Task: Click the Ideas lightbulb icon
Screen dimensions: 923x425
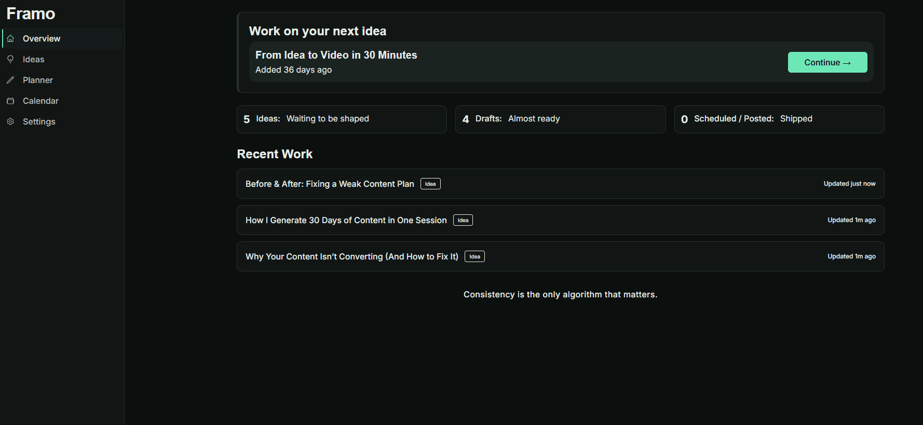Action: coord(10,60)
